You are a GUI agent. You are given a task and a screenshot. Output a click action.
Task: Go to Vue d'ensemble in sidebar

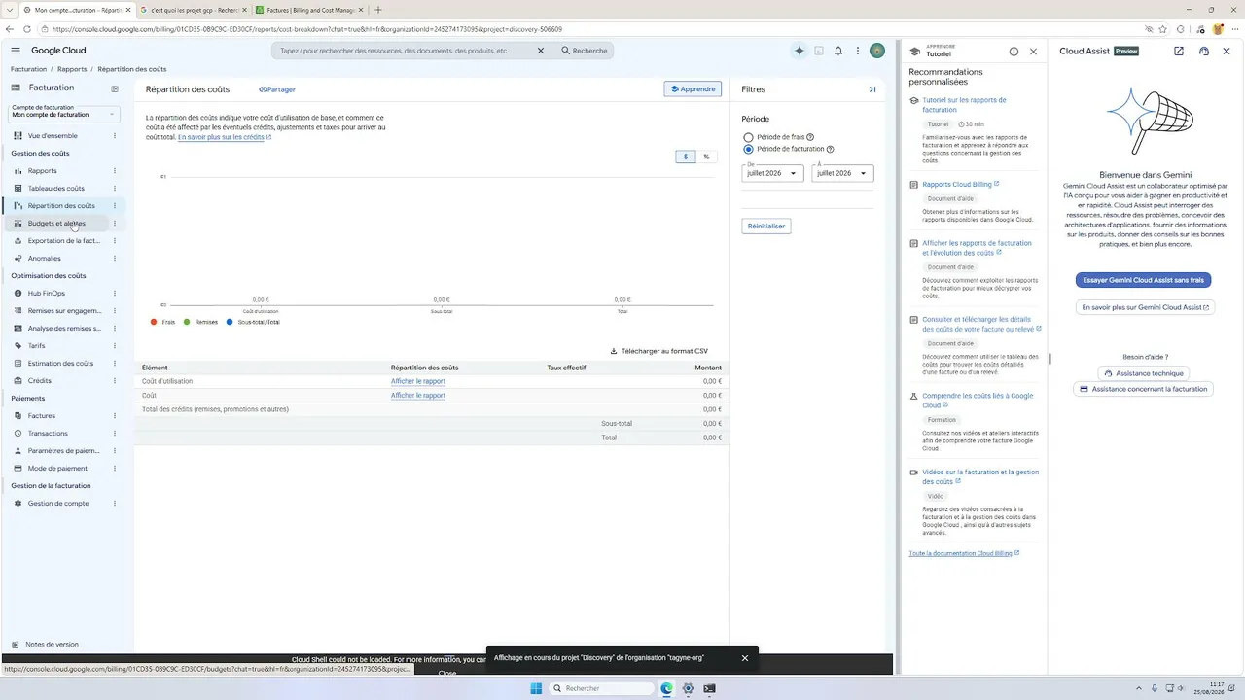point(53,136)
